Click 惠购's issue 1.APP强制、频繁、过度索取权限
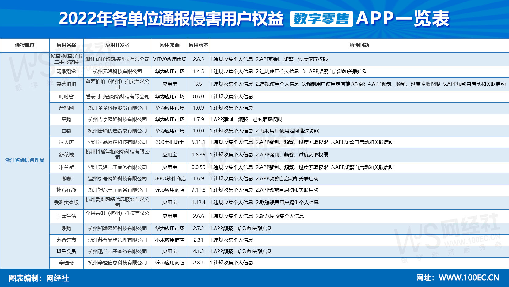Viewport: 509px width, 287px height. click(246, 120)
